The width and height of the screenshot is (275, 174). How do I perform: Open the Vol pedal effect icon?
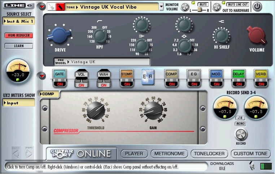point(81,74)
